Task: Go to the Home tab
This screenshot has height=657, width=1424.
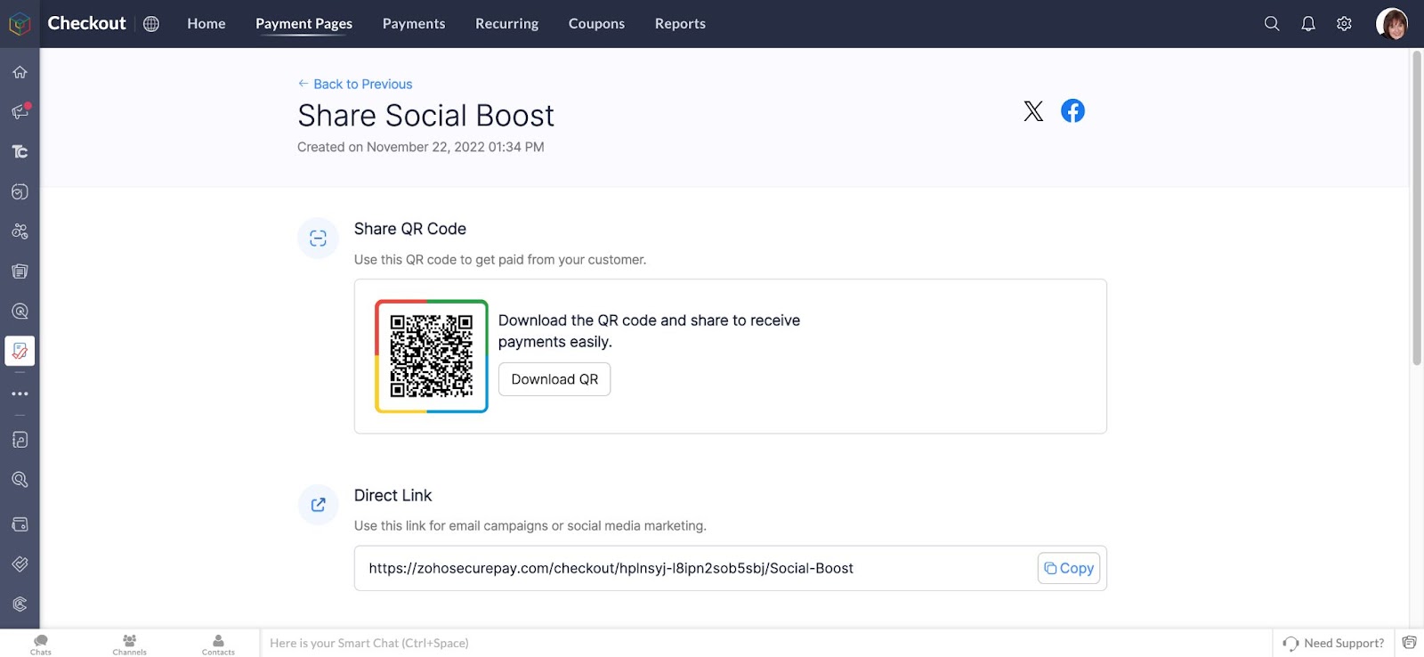Action: tap(206, 24)
